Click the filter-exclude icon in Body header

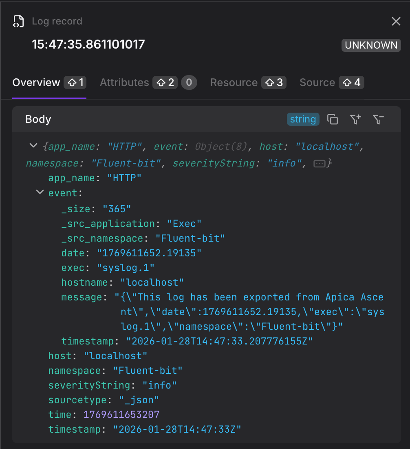[x=378, y=119]
